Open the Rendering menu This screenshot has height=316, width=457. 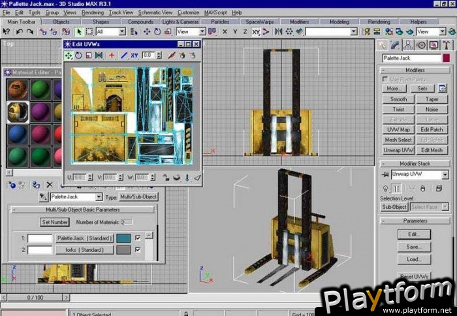pos(93,12)
